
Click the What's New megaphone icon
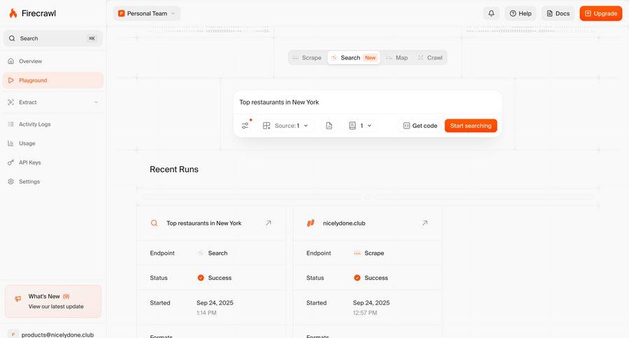coord(18,299)
